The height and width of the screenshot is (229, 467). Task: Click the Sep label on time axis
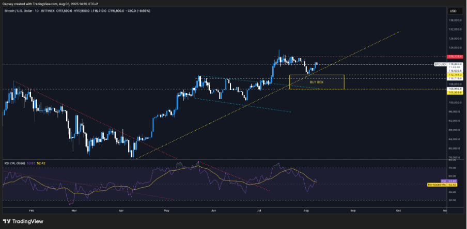tap(353, 211)
